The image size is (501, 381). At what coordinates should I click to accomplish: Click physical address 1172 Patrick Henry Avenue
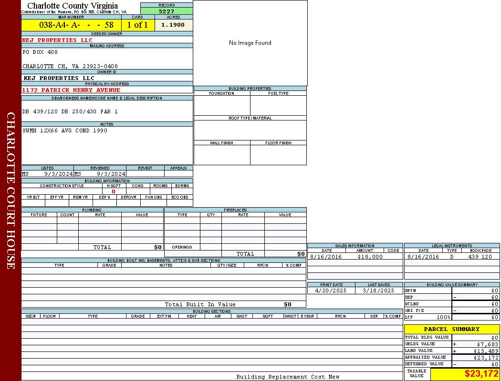(x=71, y=90)
